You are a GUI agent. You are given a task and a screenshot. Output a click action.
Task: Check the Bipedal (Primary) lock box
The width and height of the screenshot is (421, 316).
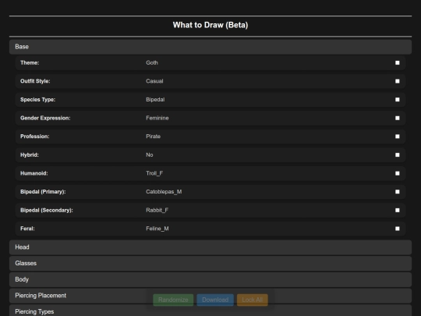[x=397, y=192]
